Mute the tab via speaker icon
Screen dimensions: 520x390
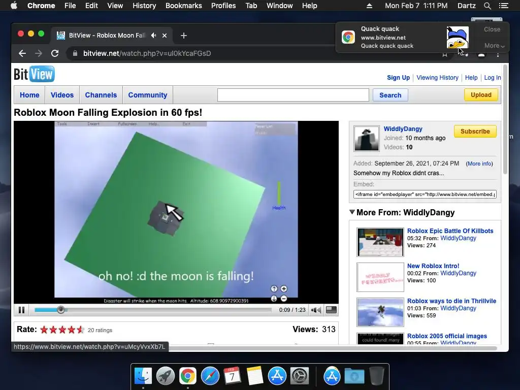tap(153, 35)
